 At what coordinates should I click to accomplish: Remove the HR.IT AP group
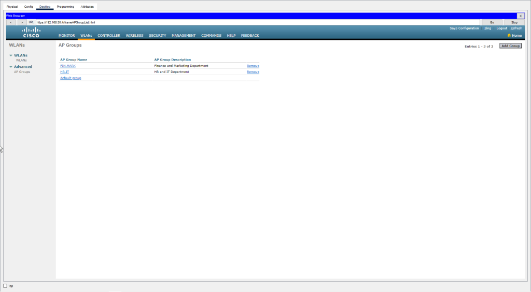click(x=253, y=72)
